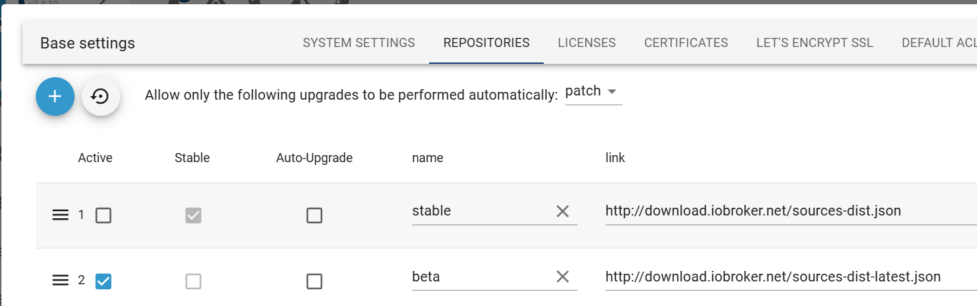Viewport: 977px width, 306px height.
Task: Add a new repository with plus button
Action: 56,97
